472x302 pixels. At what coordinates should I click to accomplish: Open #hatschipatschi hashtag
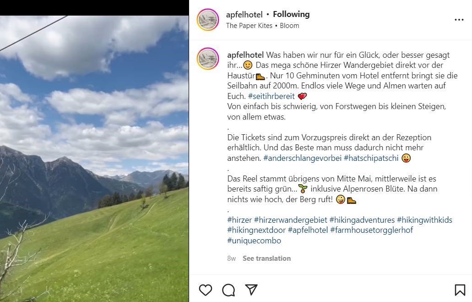(371, 158)
